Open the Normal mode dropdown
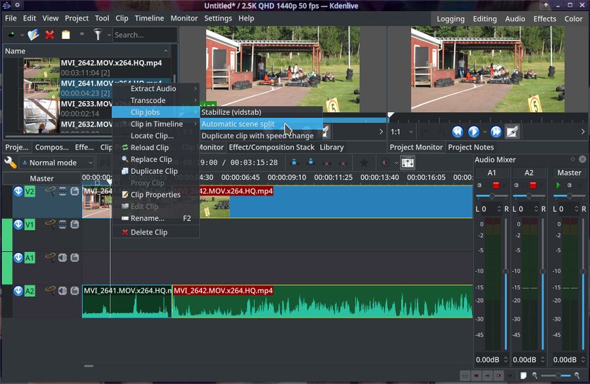 (56, 163)
